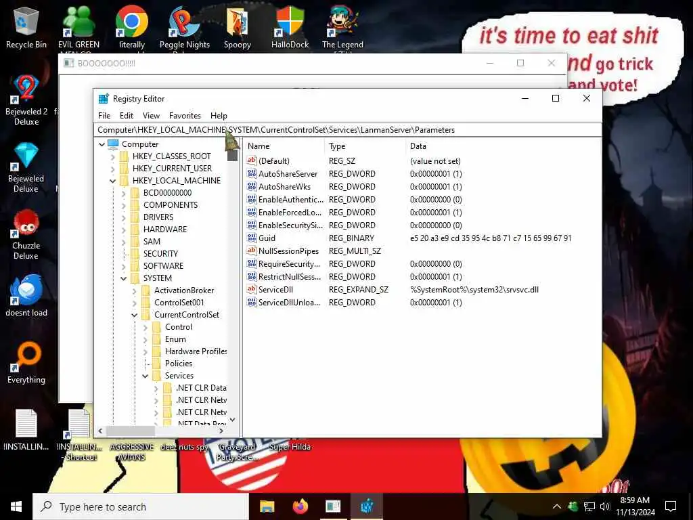
Task: Select the (Default) value entry
Action: click(274, 161)
